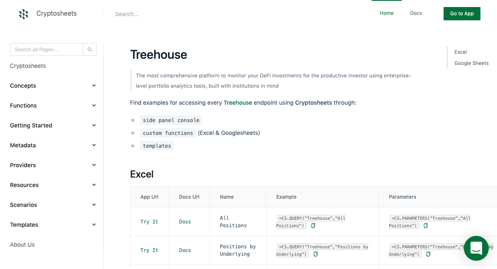Open the About Us page
The width and height of the screenshot is (497, 269).
(x=22, y=244)
